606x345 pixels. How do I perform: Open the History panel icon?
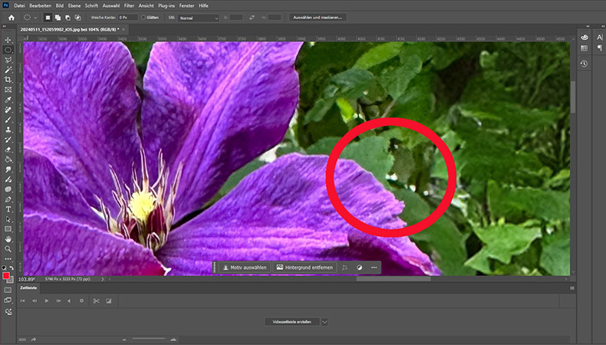pos(584,64)
